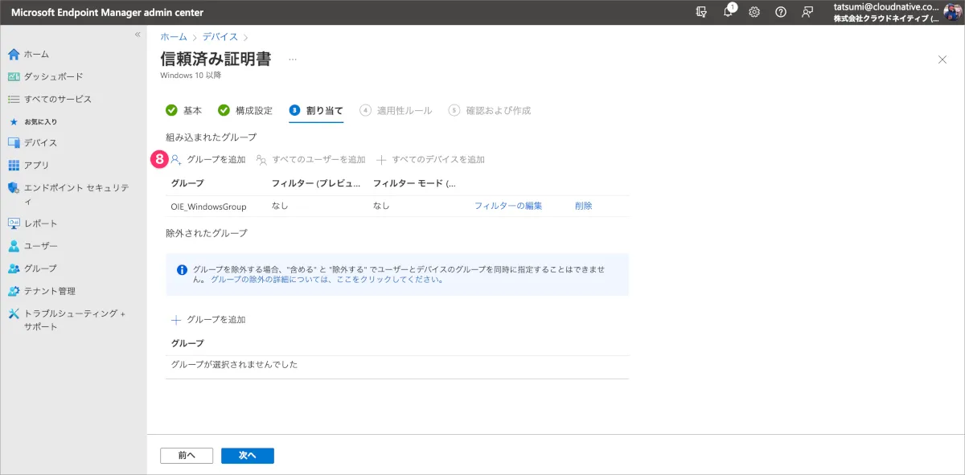Screen dimensions: 965x475
Task: Click the ホーム icon in sidebar
Action: coord(14,54)
